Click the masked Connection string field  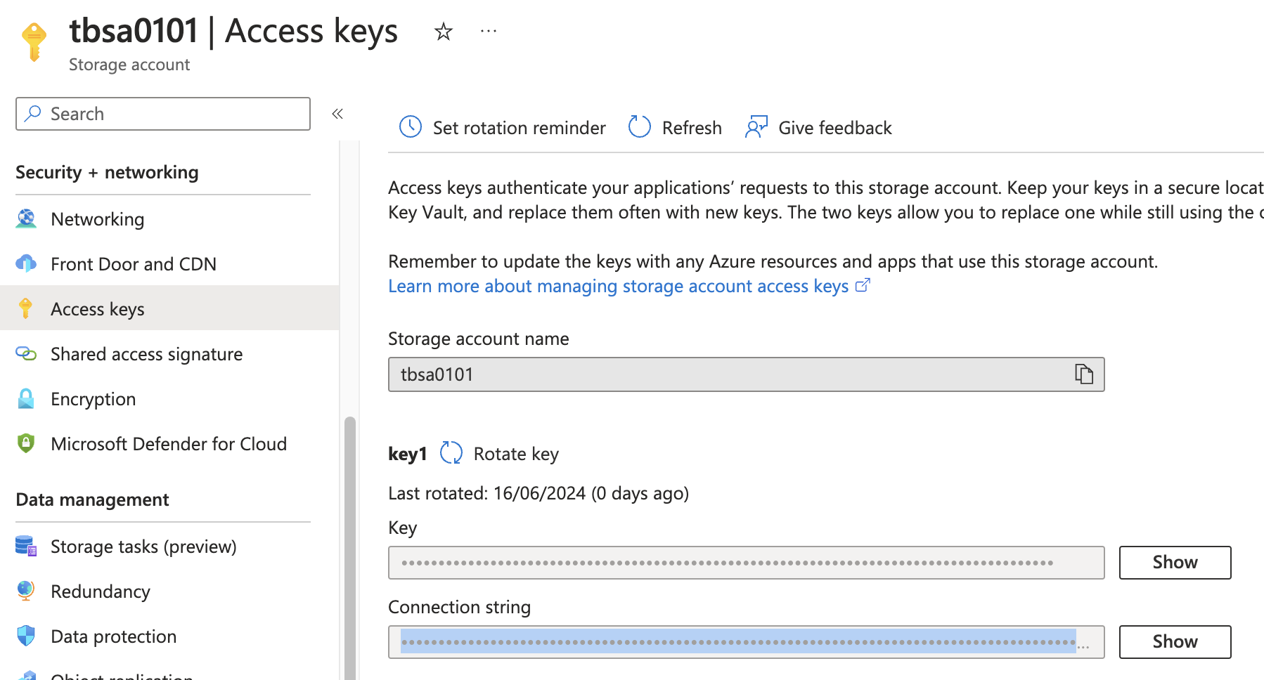747,642
